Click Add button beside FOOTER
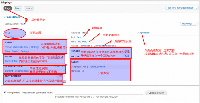This screenshot has height=103, width=200. [x=127, y=56]
